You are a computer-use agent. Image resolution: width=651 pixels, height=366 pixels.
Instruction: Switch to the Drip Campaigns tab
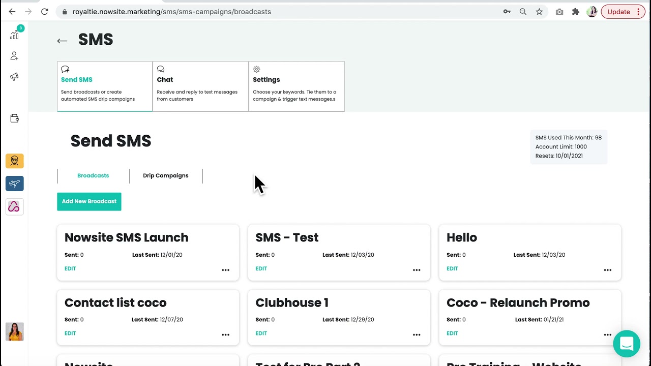[x=166, y=175]
